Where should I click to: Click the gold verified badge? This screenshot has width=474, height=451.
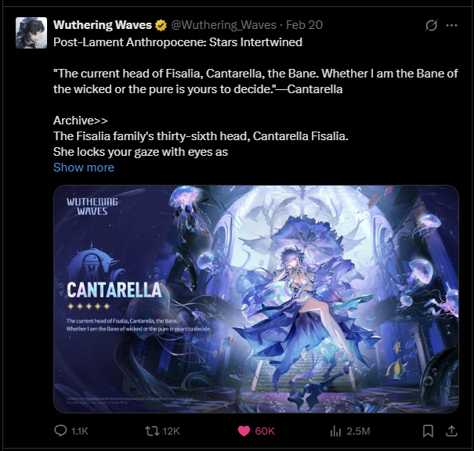pyautogui.click(x=161, y=25)
